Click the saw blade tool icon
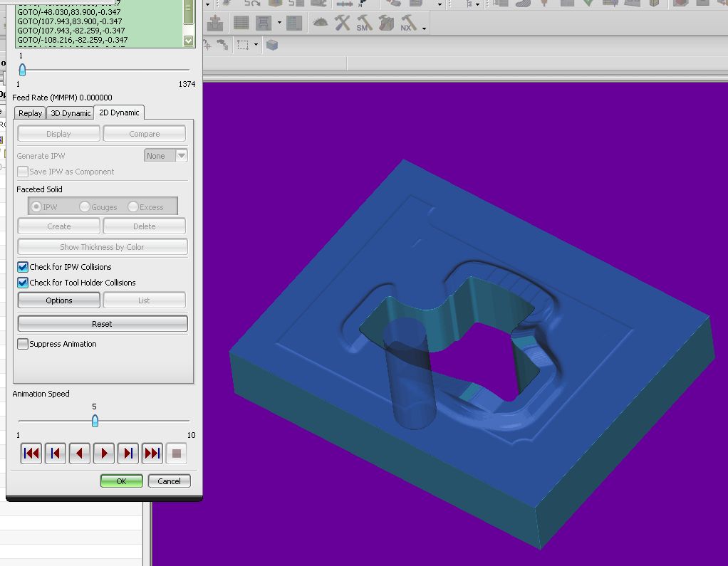728x566 pixels. click(x=321, y=22)
